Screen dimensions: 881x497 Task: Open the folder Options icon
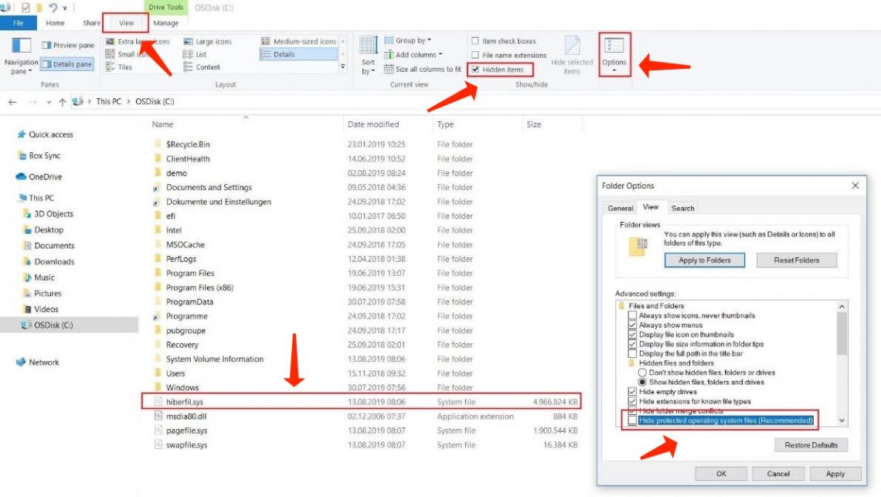click(614, 46)
